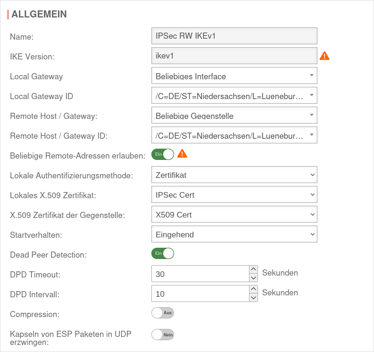
Task: Open Remote Host / Gateway dropdown
Action: click(x=234, y=116)
